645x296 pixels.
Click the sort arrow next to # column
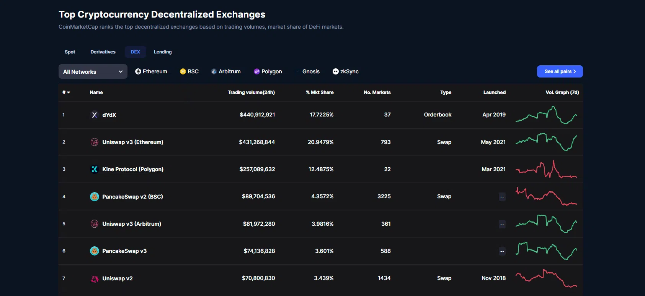point(69,92)
